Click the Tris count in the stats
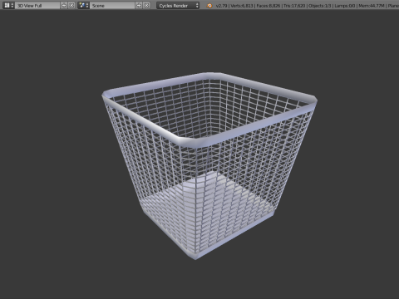 pos(294,6)
